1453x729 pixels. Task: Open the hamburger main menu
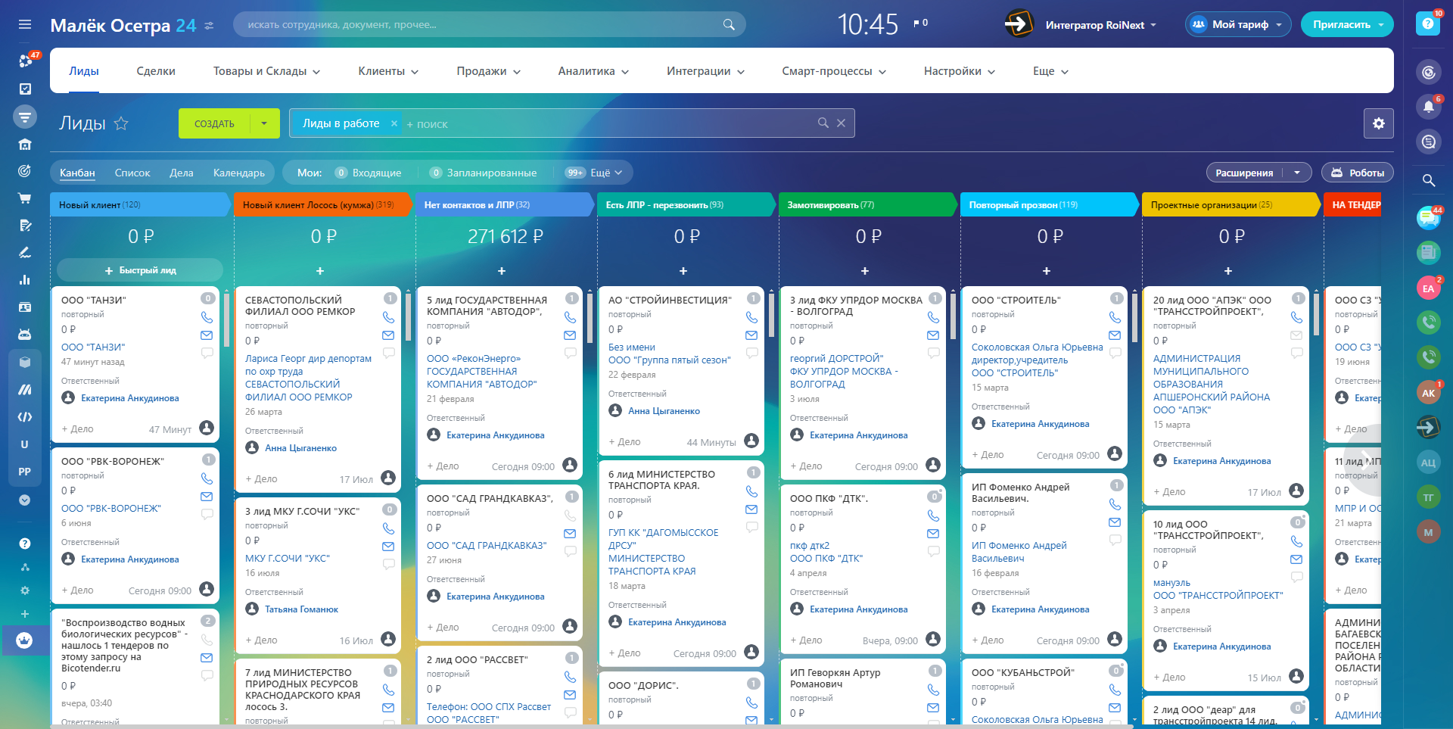click(x=25, y=25)
